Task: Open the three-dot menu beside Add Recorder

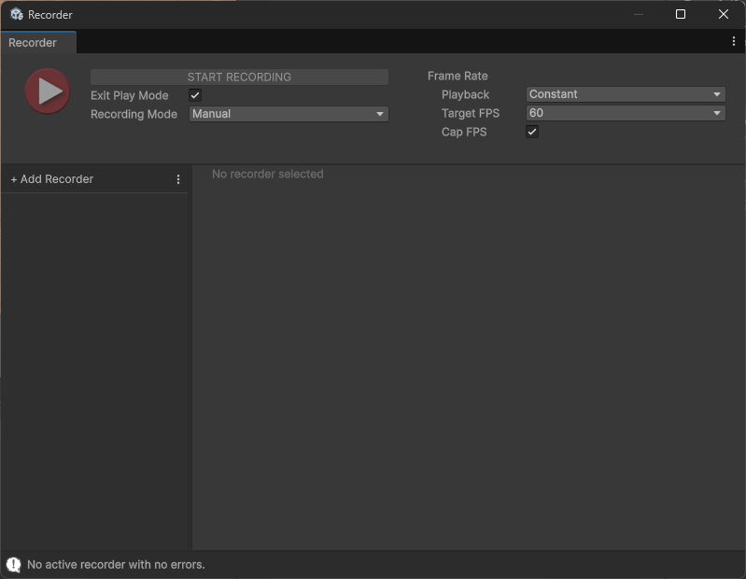Action: [178, 179]
